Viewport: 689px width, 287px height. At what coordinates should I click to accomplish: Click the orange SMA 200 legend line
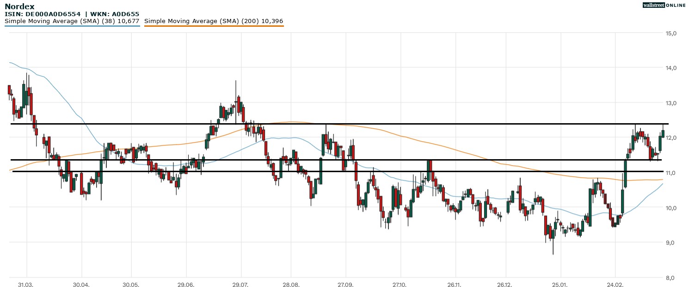214,26
